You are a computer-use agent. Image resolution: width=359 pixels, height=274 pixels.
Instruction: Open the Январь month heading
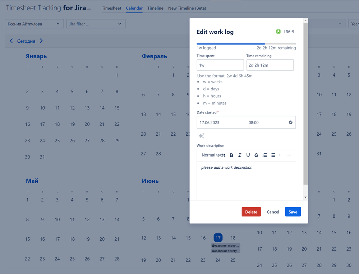[36, 56]
